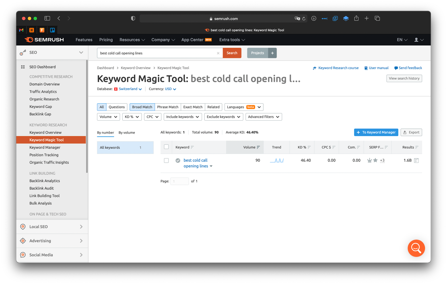
Task: Select Related match type
Action: click(213, 107)
